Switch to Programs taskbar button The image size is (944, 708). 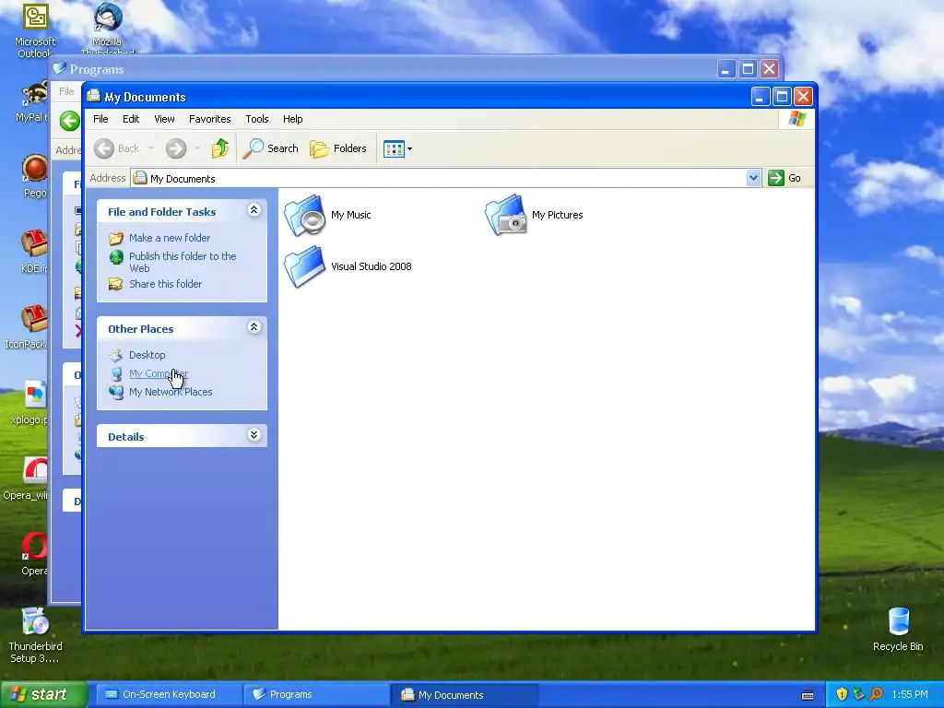coord(315,695)
